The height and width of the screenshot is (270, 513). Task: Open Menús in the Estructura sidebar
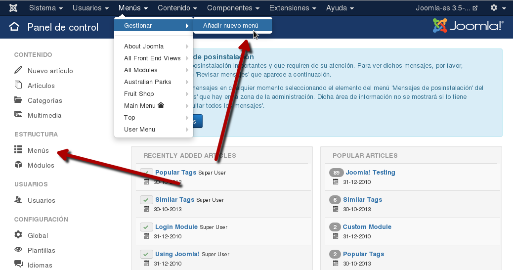click(x=38, y=150)
